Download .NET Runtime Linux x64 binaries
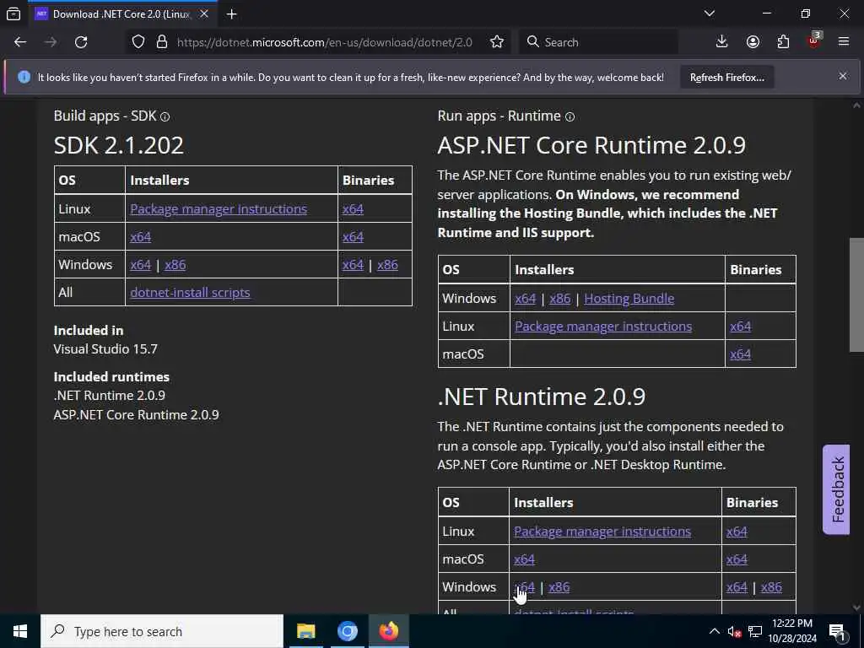 (737, 532)
